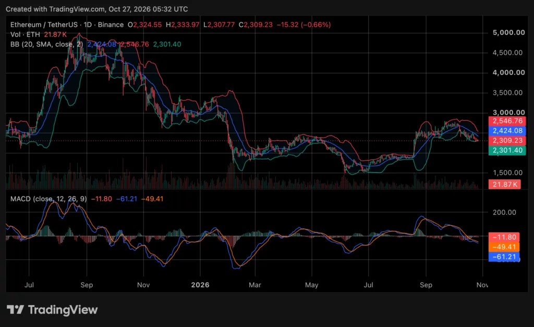Viewport: 534px width, 327px height.
Task: Click the TradingView logo icon
Action: point(15,310)
